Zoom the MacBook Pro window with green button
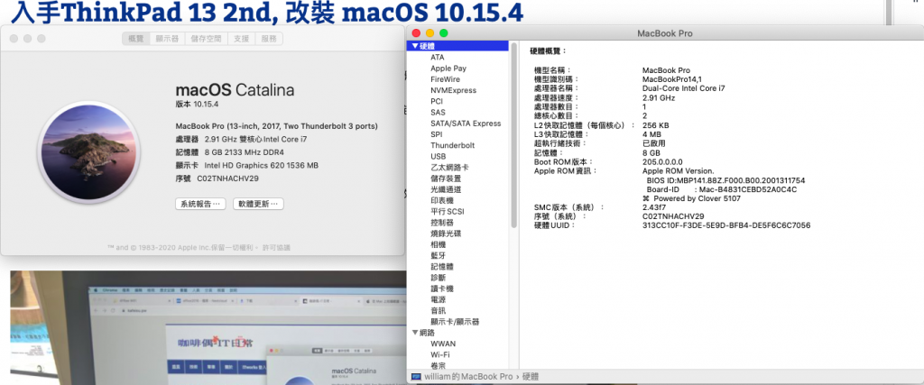The height and width of the screenshot is (385, 924). coord(444,33)
